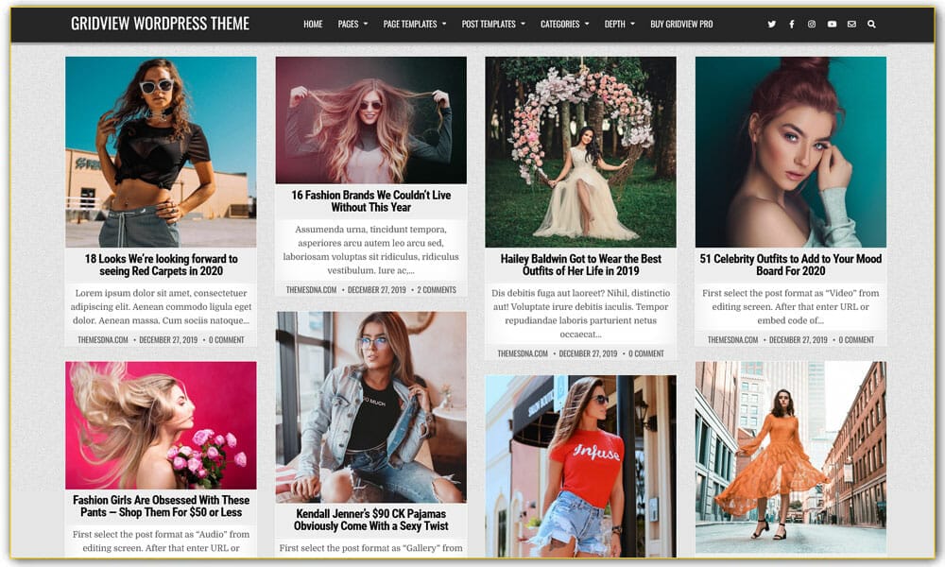Click the Facebook icon in header
Viewport: 945px width, 567px height.
coord(792,25)
